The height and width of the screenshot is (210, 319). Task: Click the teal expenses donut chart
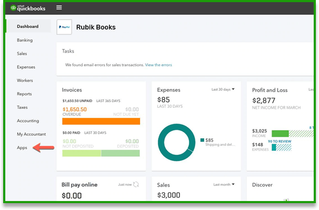[x=176, y=143]
